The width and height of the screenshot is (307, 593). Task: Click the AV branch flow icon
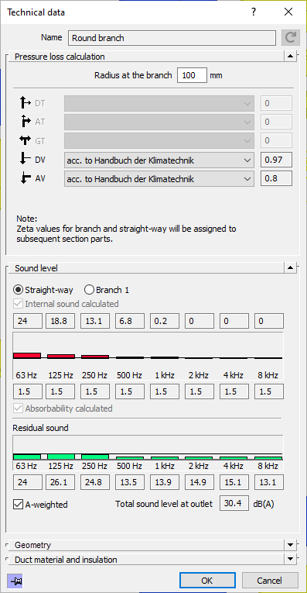click(x=26, y=178)
